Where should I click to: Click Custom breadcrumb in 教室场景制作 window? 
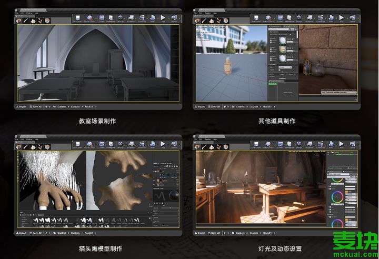coord(75,106)
